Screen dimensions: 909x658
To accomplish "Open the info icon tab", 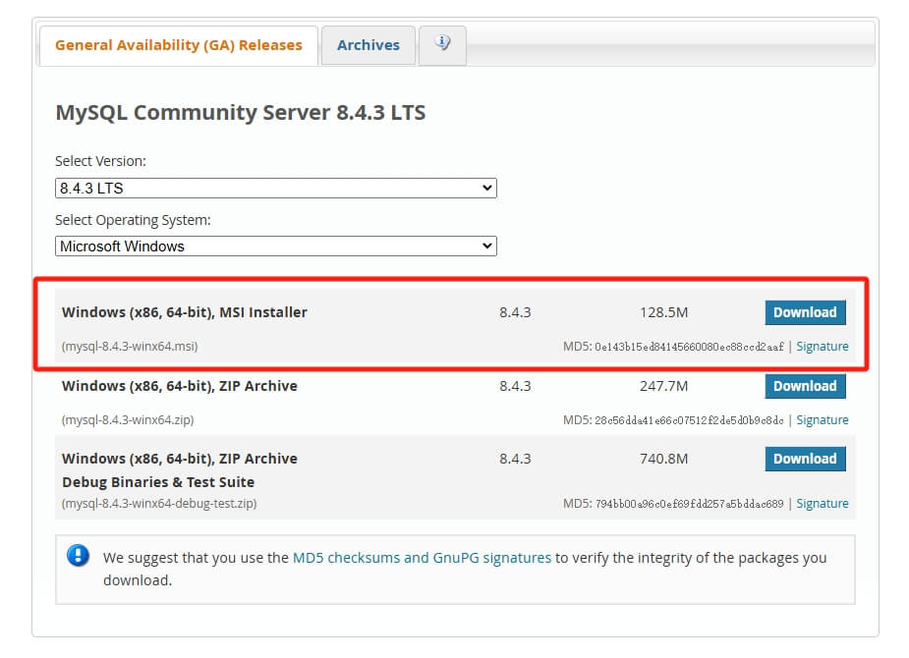I will click(442, 45).
